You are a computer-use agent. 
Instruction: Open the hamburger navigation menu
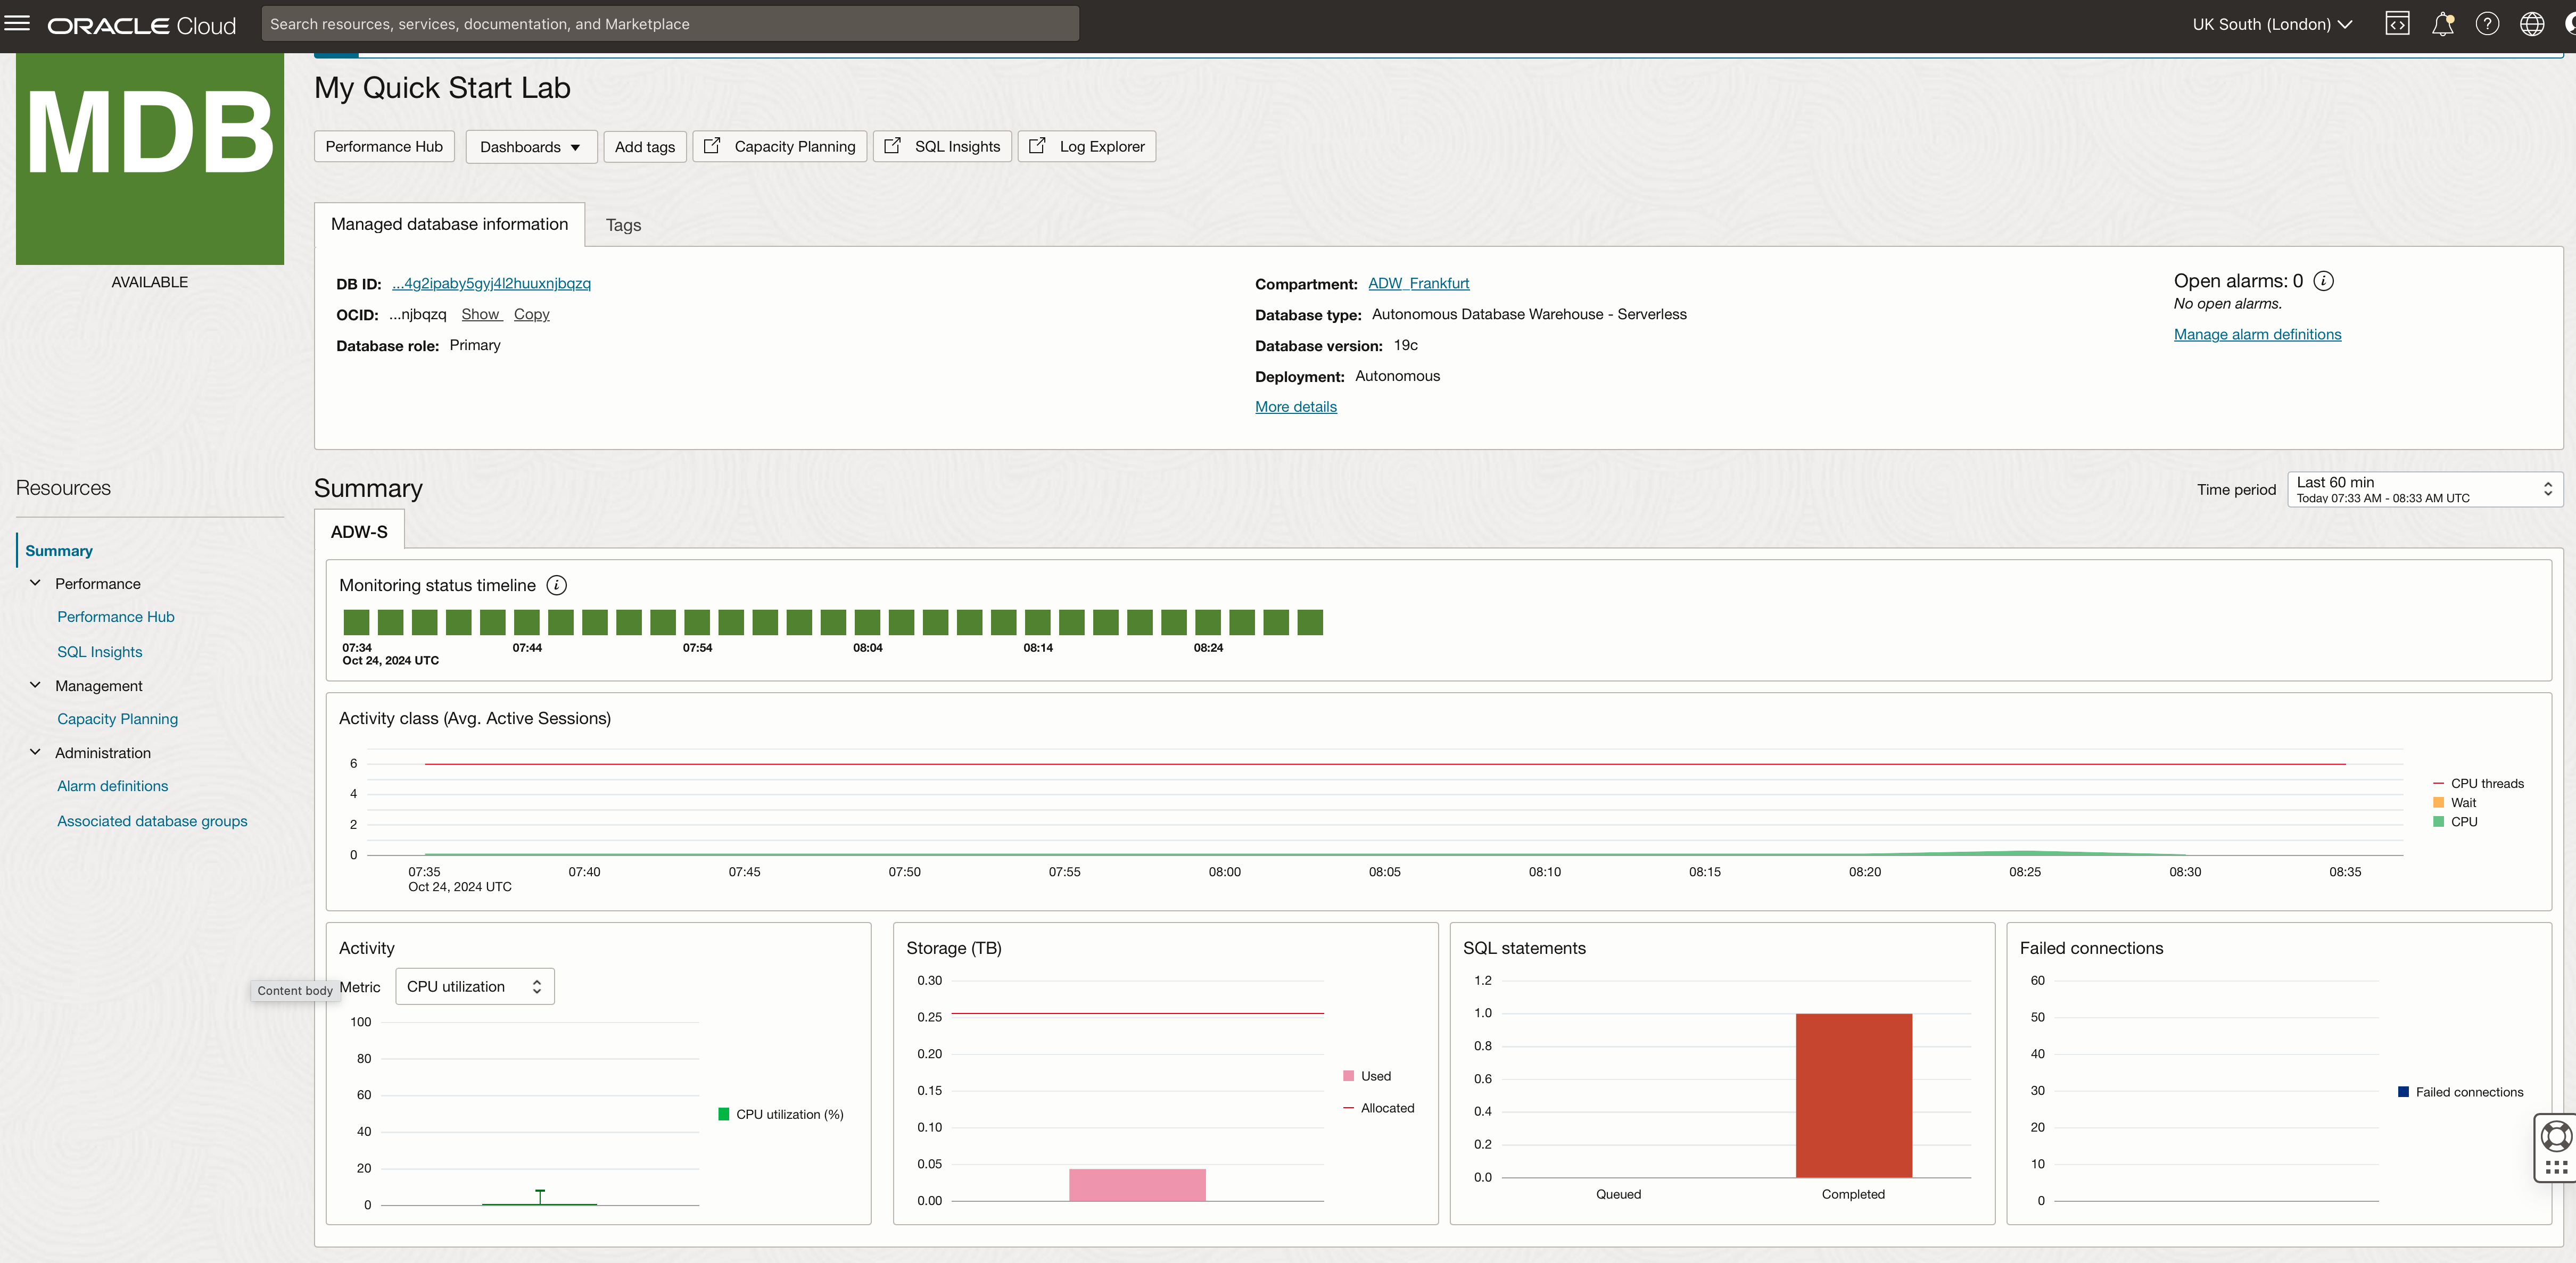[x=18, y=23]
